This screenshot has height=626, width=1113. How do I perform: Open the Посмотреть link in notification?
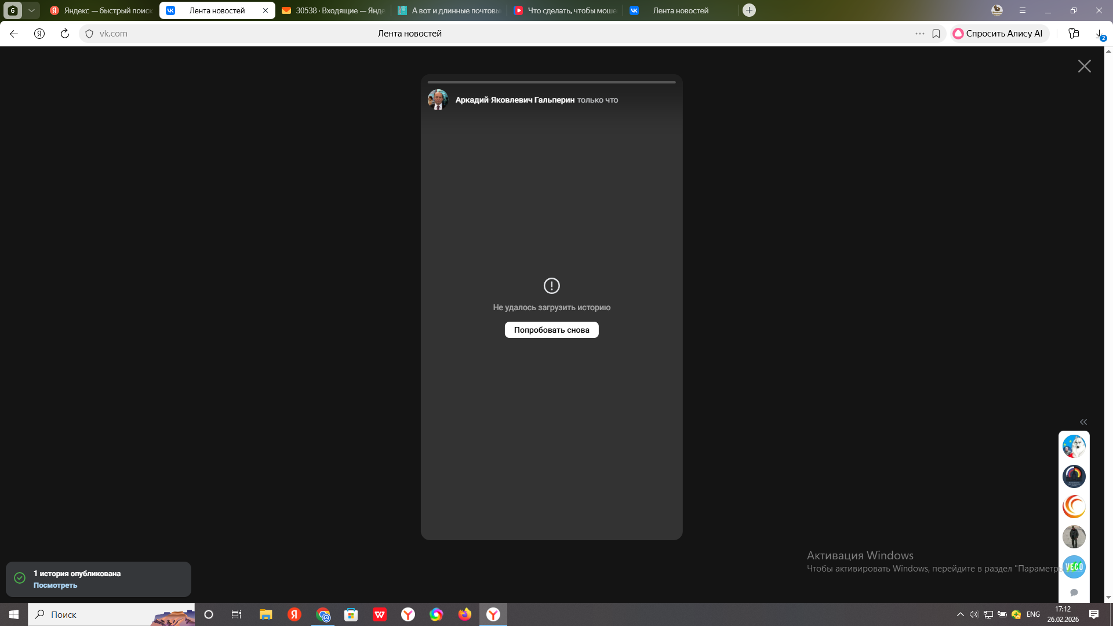(55, 585)
